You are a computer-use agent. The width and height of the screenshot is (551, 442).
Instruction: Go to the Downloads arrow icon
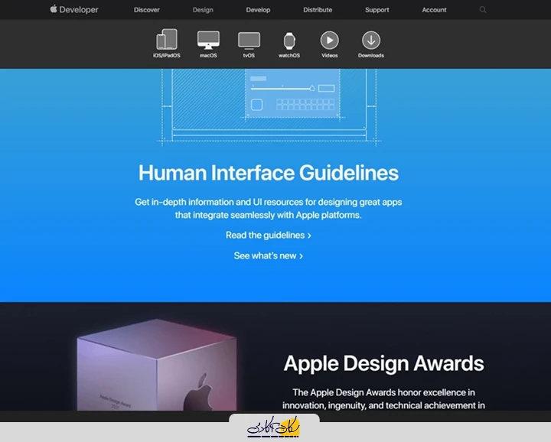[x=370, y=41]
